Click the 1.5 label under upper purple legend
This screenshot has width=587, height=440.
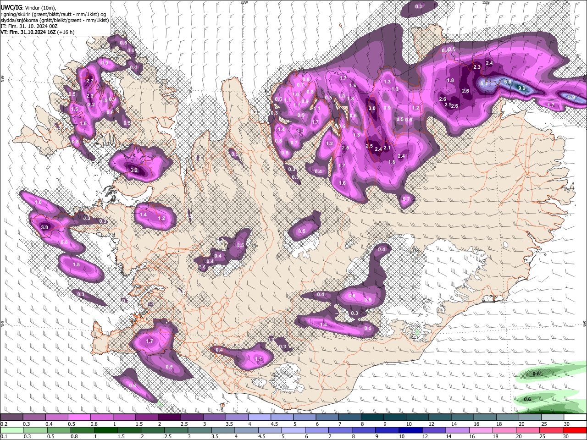(x=140, y=424)
